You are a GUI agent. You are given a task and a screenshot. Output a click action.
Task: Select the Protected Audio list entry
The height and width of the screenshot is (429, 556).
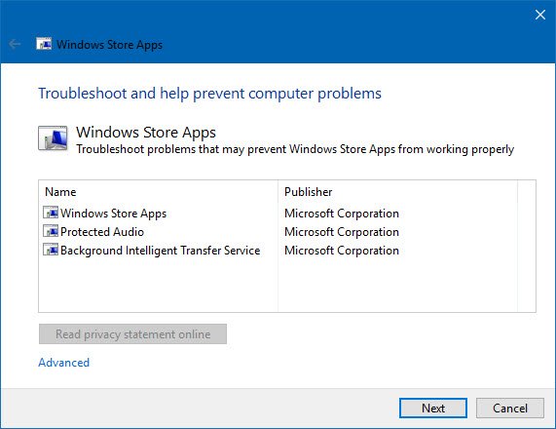[102, 231]
